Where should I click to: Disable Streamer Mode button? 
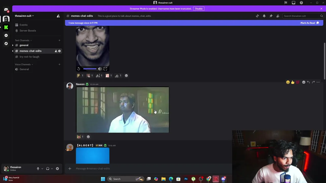[x=199, y=9]
